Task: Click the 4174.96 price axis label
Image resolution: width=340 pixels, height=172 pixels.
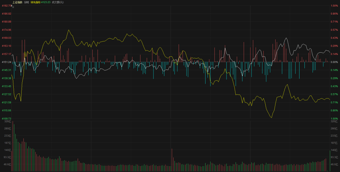Action: click(x=6, y=30)
